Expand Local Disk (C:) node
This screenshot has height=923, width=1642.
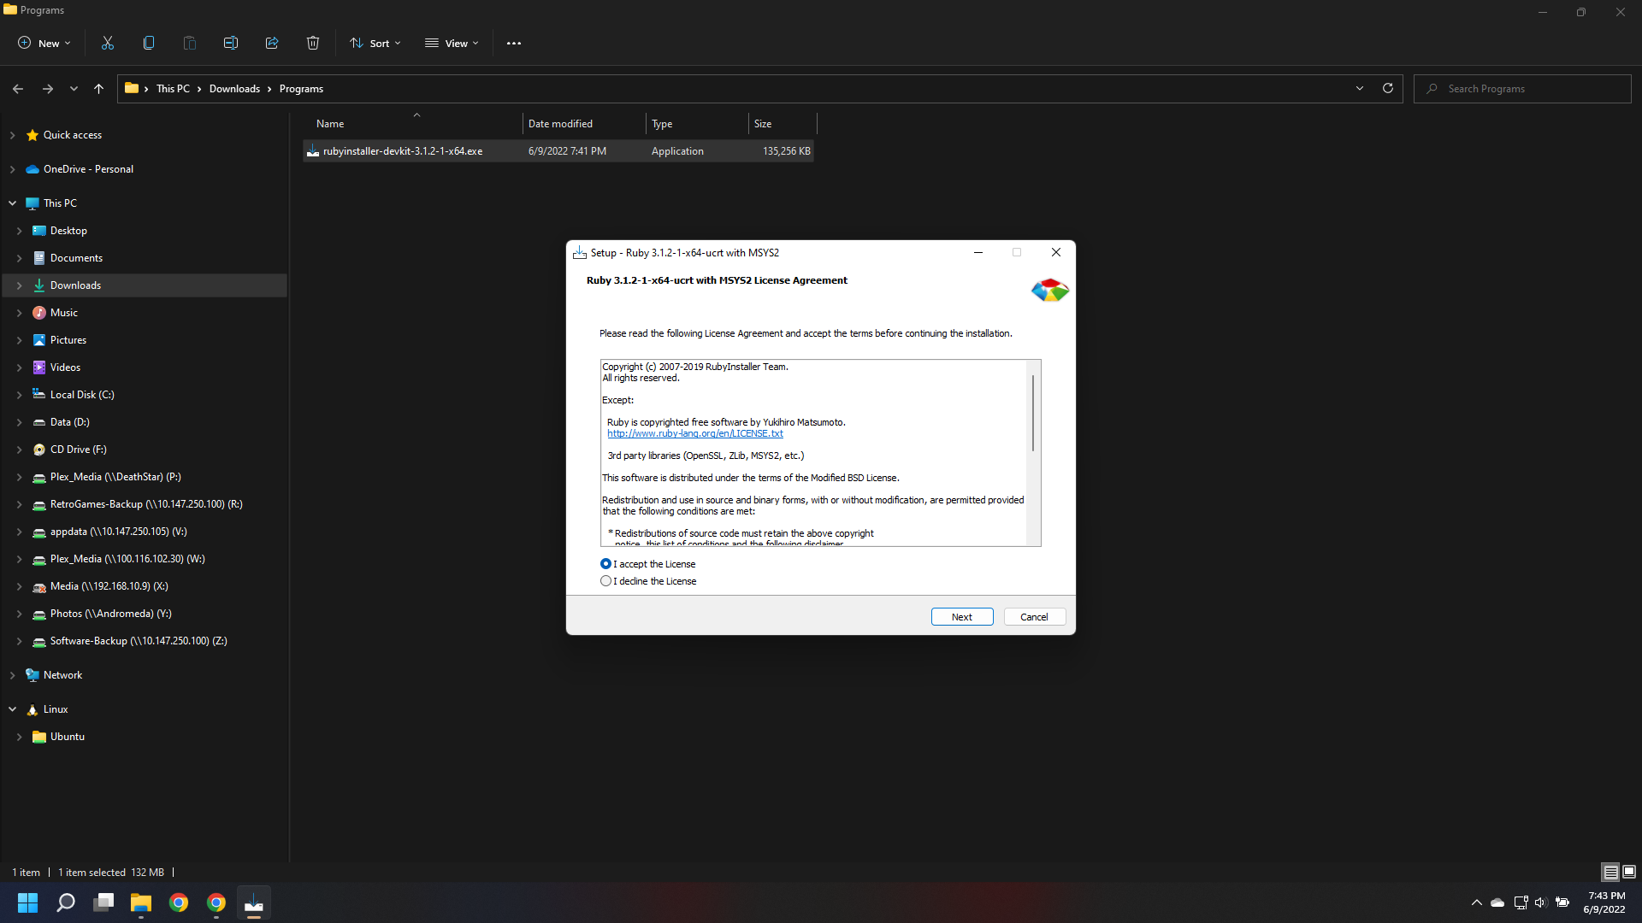(20, 395)
